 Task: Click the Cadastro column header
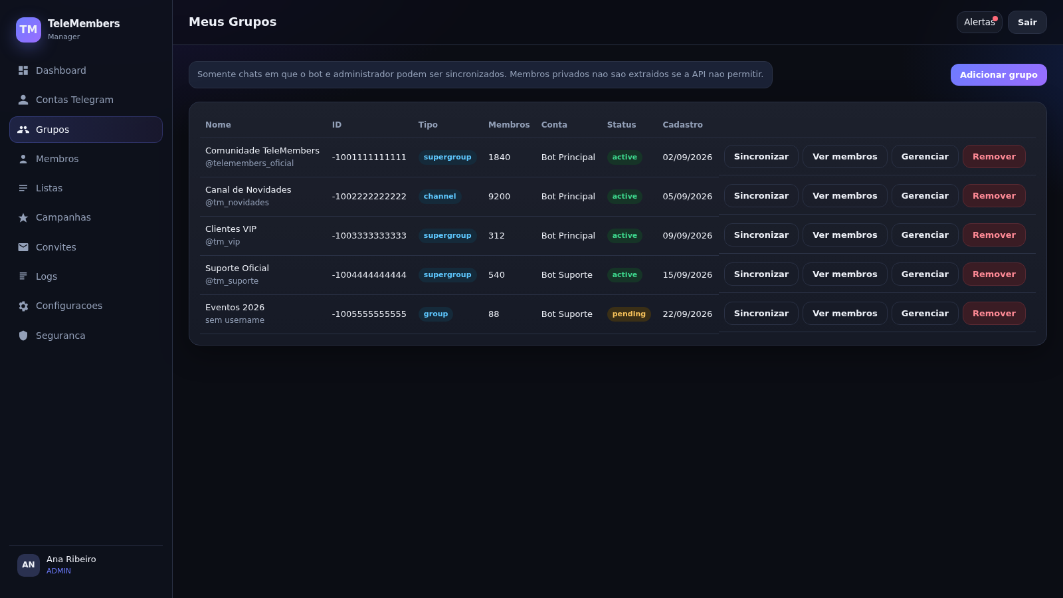click(682, 125)
